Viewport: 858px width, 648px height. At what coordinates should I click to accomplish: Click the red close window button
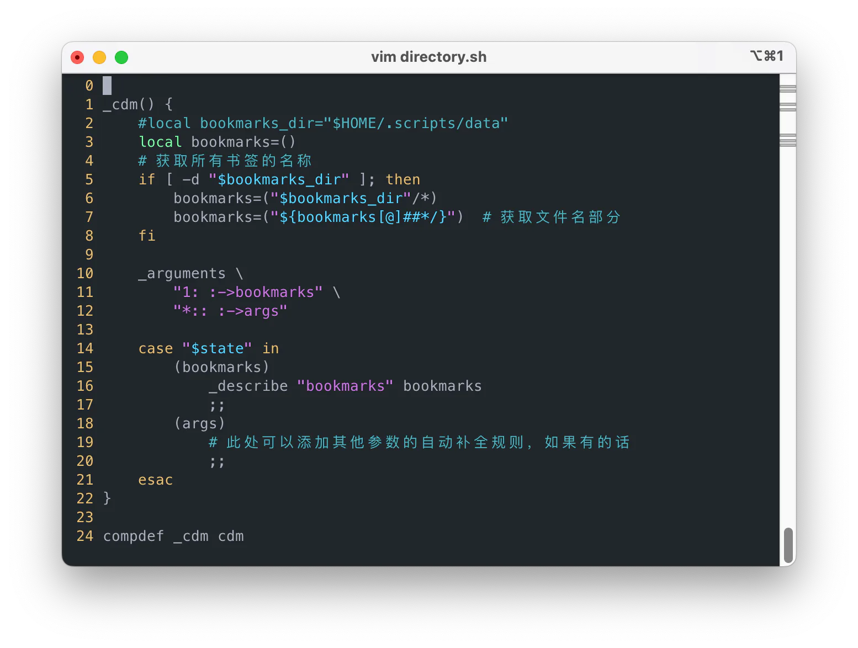pos(77,57)
